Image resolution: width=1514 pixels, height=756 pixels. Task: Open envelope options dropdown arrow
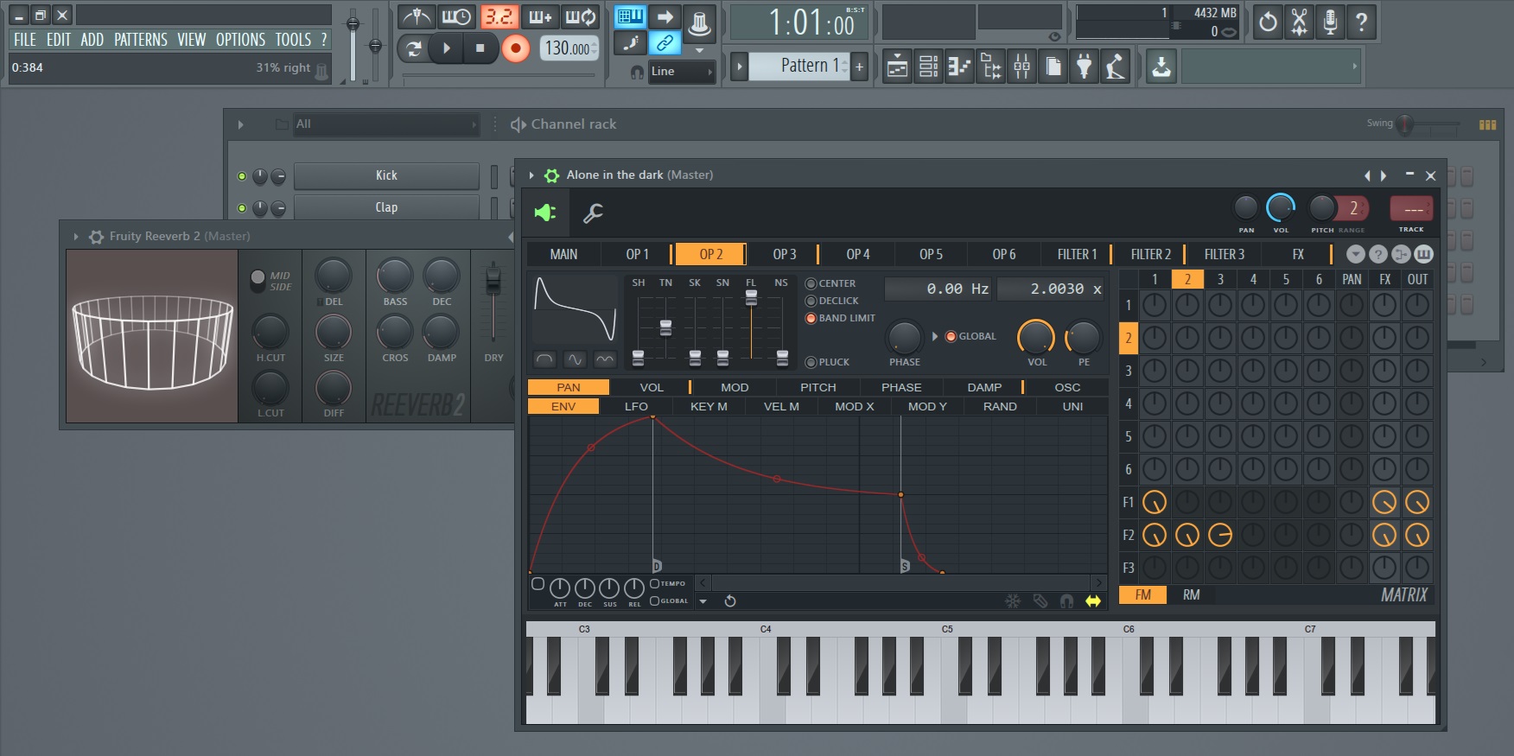pos(703,600)
